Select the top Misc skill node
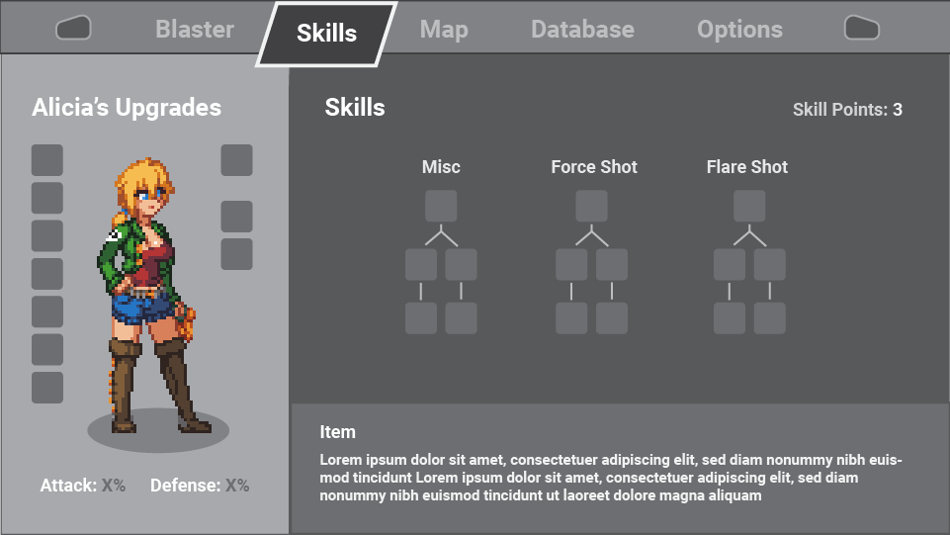The image size is (950, 535). [x=441, y=206]
